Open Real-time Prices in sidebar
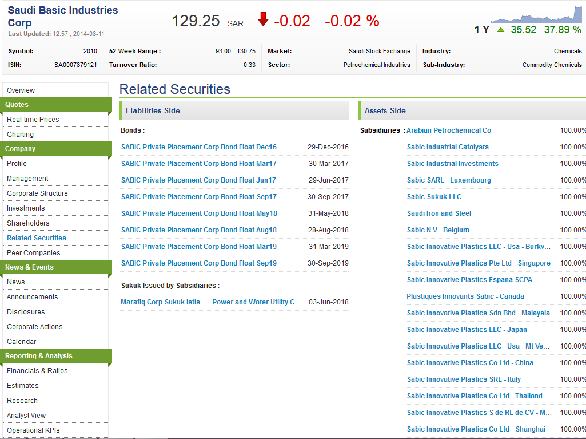This screenshot has height=439, width=586. 33,120
